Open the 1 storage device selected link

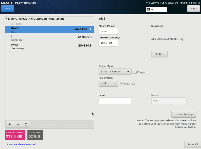coord(21,145)
